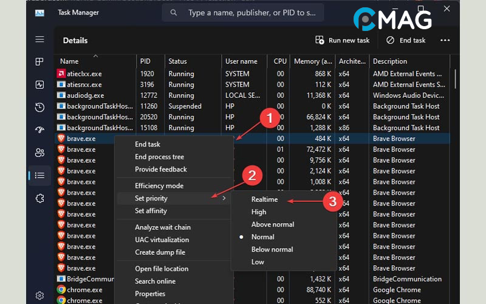The height and width of the screenshot is (304, 486).
Task: Click the atiesrxx.exe process icon
Action: coord(61,85)
